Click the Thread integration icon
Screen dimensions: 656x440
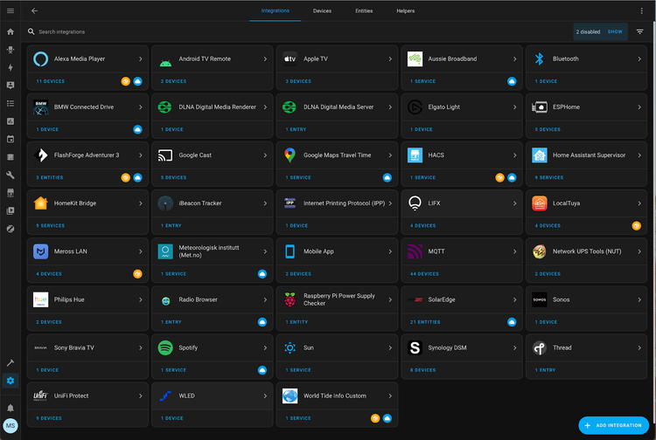click(x=540, y=347)
